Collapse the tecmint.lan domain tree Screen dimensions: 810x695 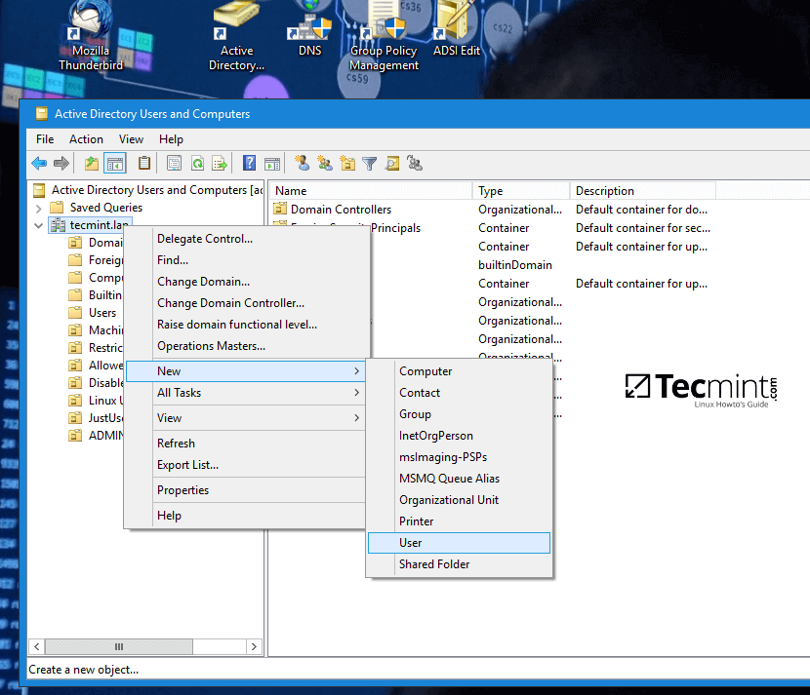38,224
